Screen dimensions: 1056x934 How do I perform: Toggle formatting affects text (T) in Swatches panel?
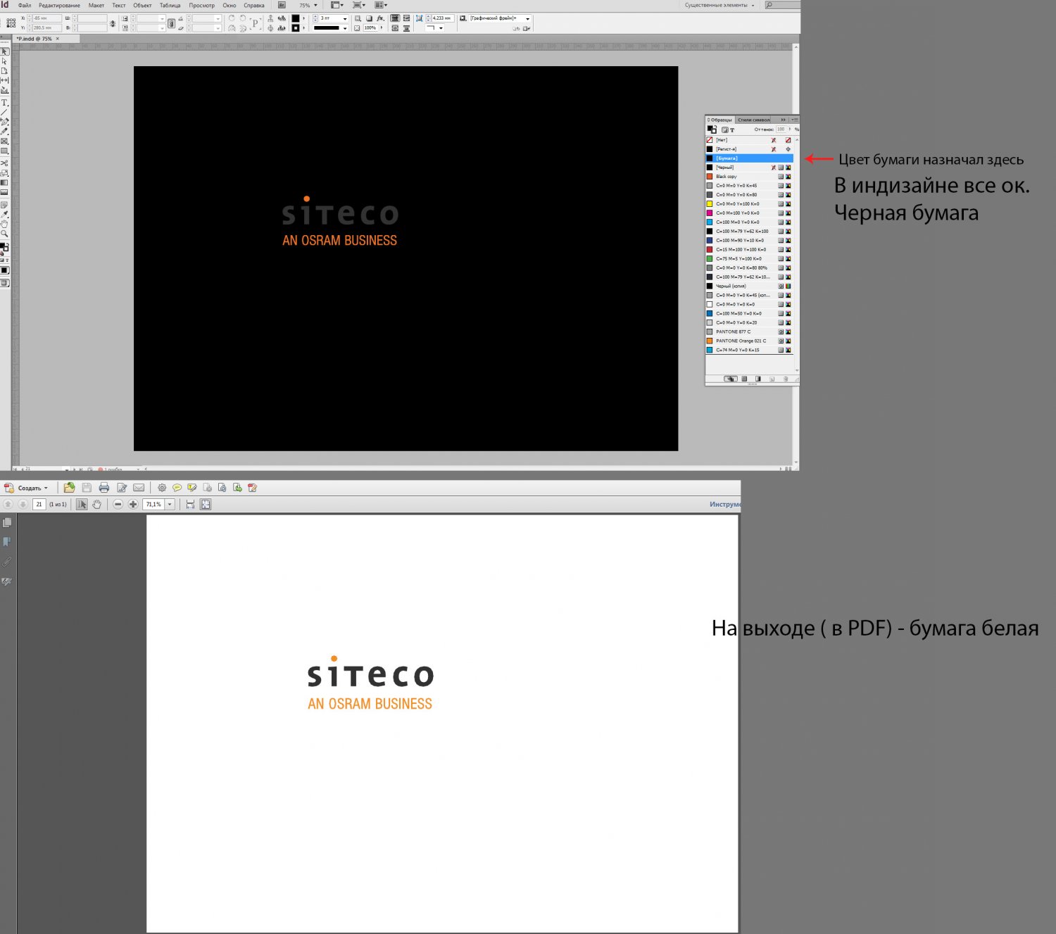[x=732, y=130]
